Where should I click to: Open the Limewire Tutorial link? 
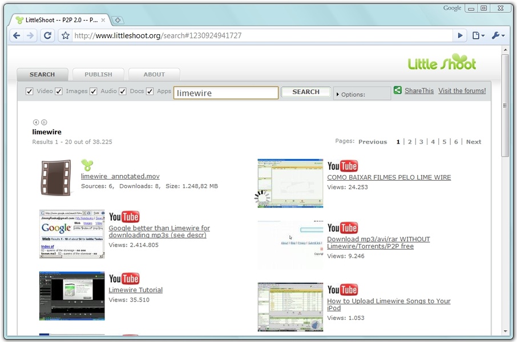pos(135,290)
